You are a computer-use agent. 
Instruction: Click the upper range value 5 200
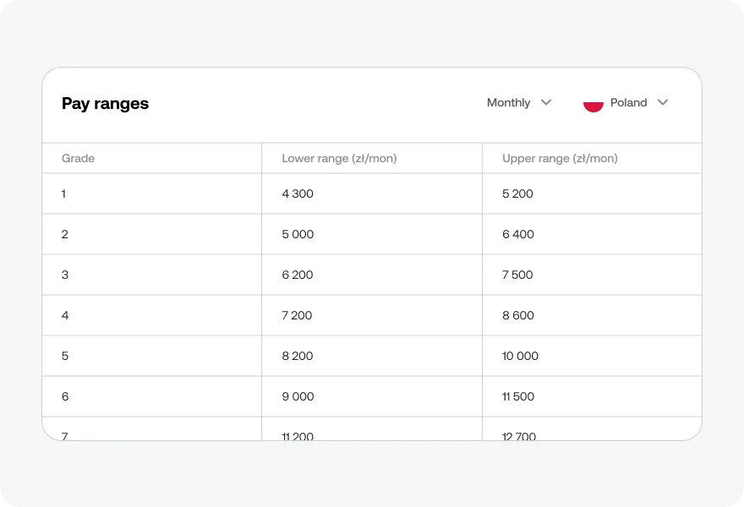point(517,194)
